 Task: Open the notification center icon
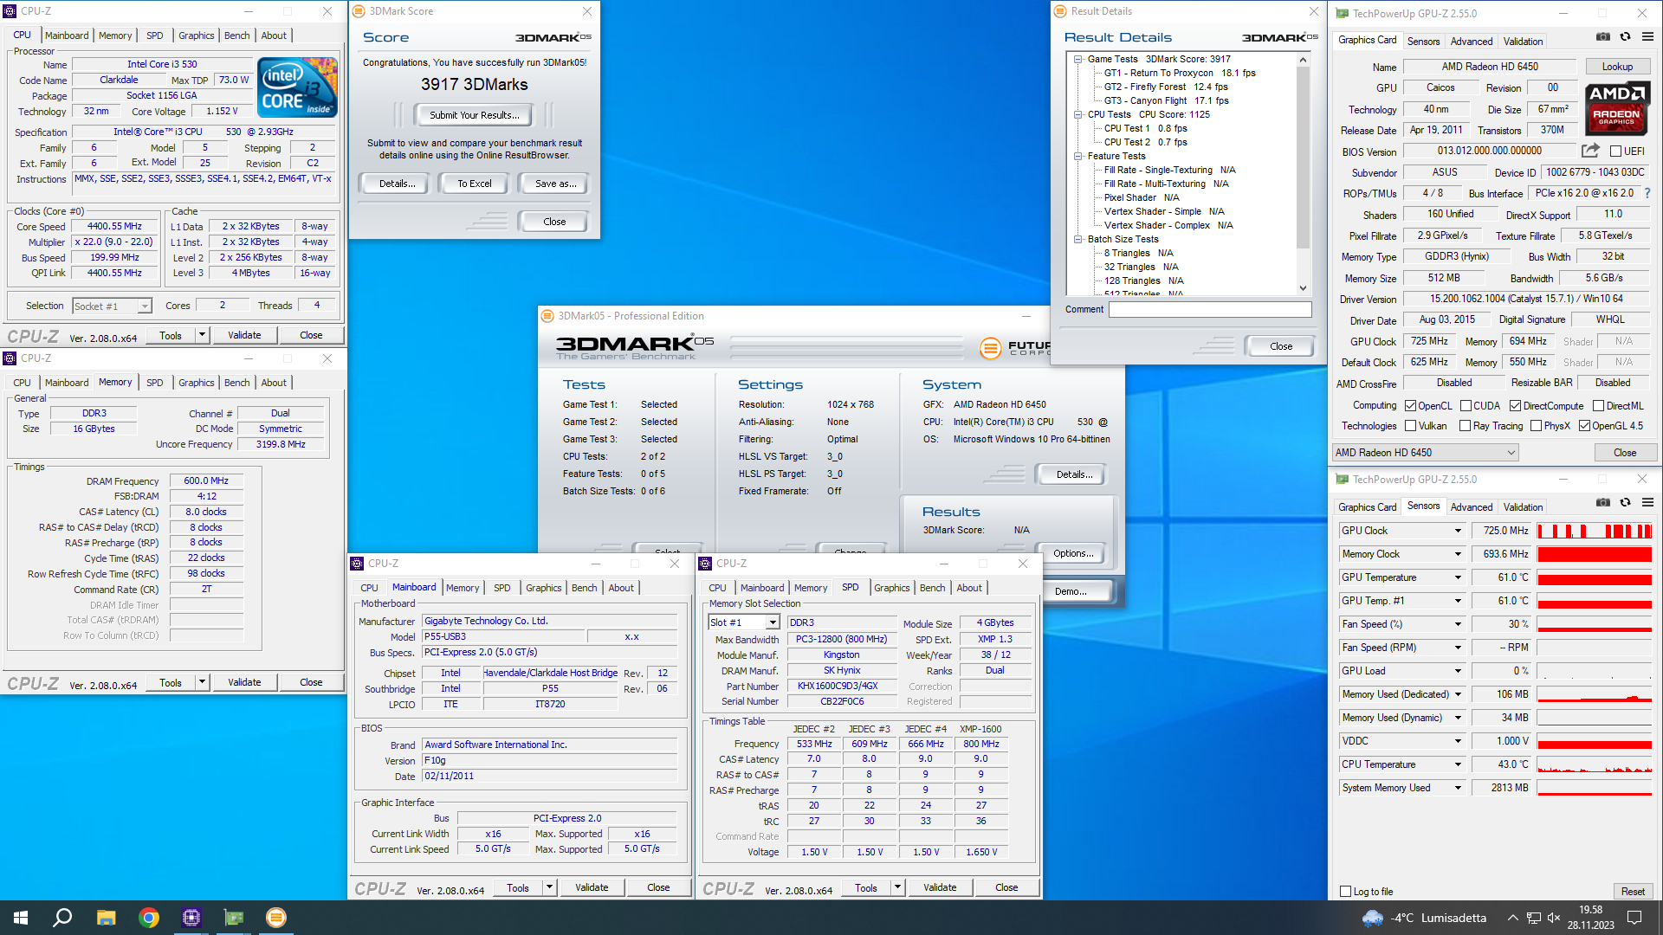(x=1634, y=918)
